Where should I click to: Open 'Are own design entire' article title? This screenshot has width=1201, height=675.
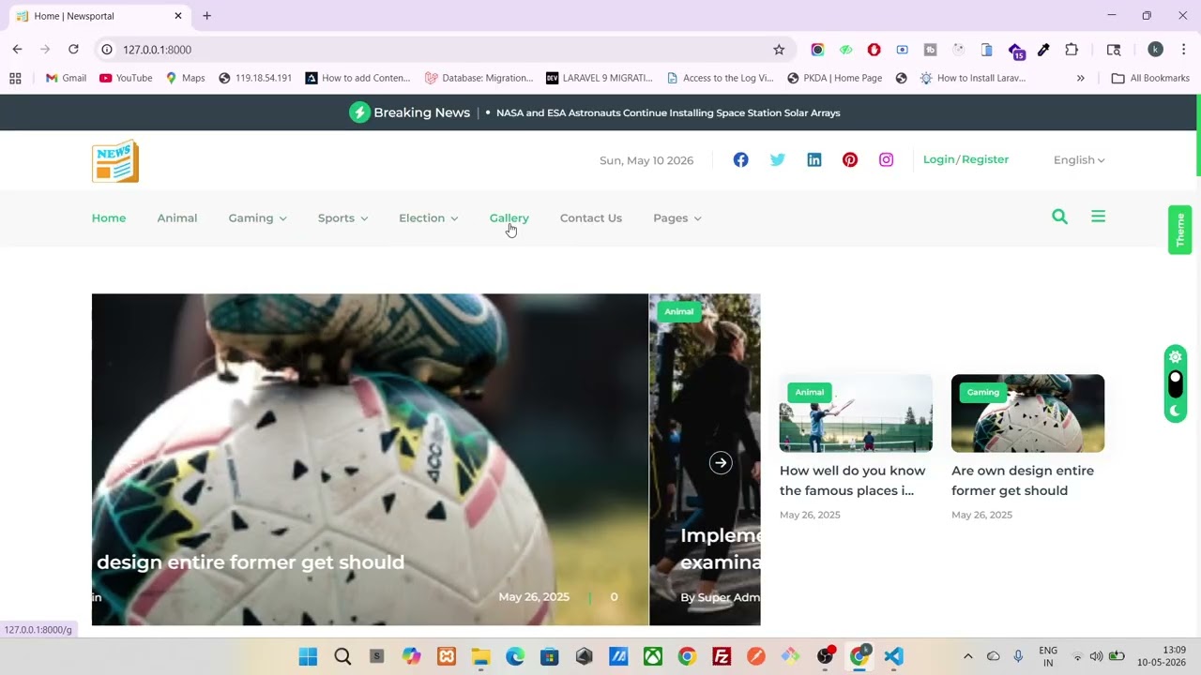click(x=1023, y=480)
